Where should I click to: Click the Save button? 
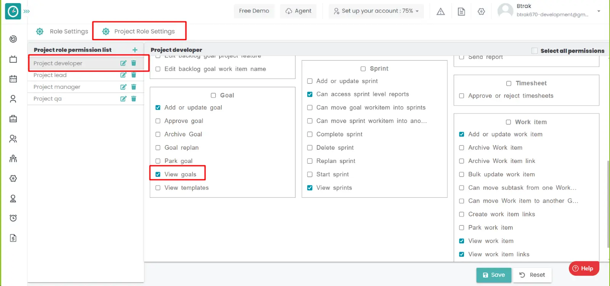[494, 275]
